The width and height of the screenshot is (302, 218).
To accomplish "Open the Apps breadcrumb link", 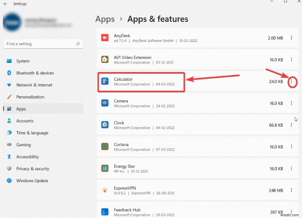I will [105, 19].
